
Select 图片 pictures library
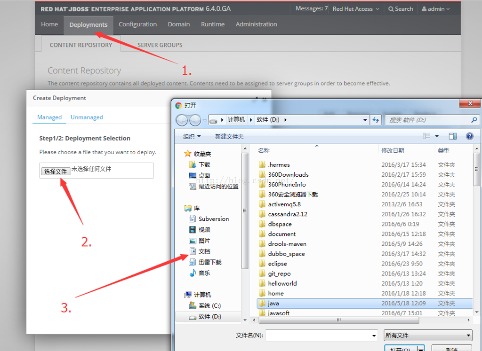pos(200,241)
